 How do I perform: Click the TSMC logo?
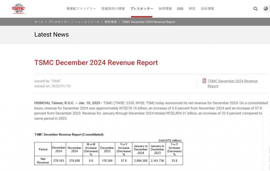pyautogui.click(x=19, y=9)
